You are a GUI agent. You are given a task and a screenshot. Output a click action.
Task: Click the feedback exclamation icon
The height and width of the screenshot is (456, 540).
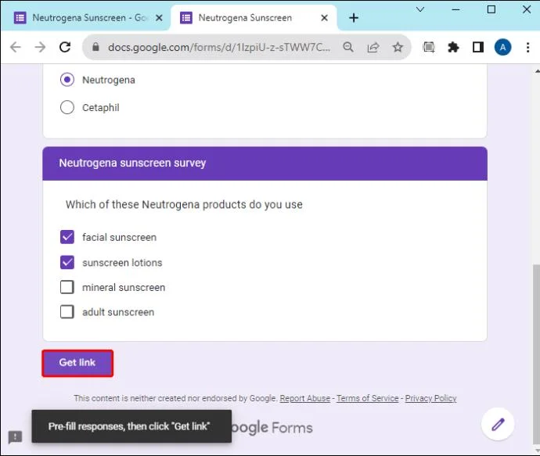[x=15, y=437]
